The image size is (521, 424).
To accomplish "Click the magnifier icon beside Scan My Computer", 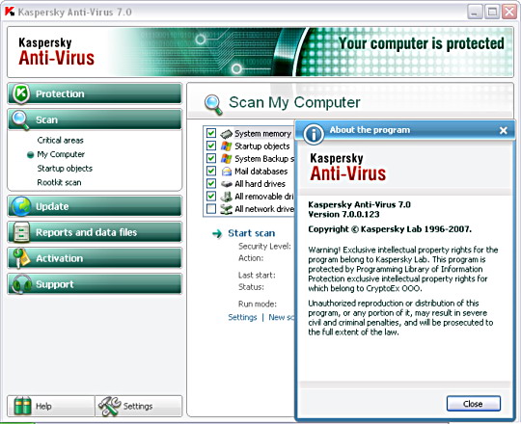I will coord(213,104).
